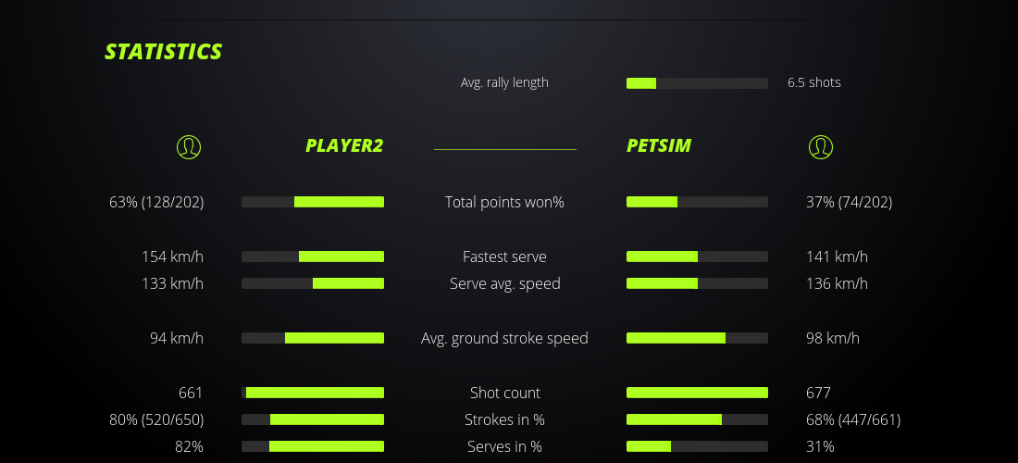The width and height of the screenshot is (1018, 463).
Task: Click PETSIM's Serves in % bar
Action: 697,446
